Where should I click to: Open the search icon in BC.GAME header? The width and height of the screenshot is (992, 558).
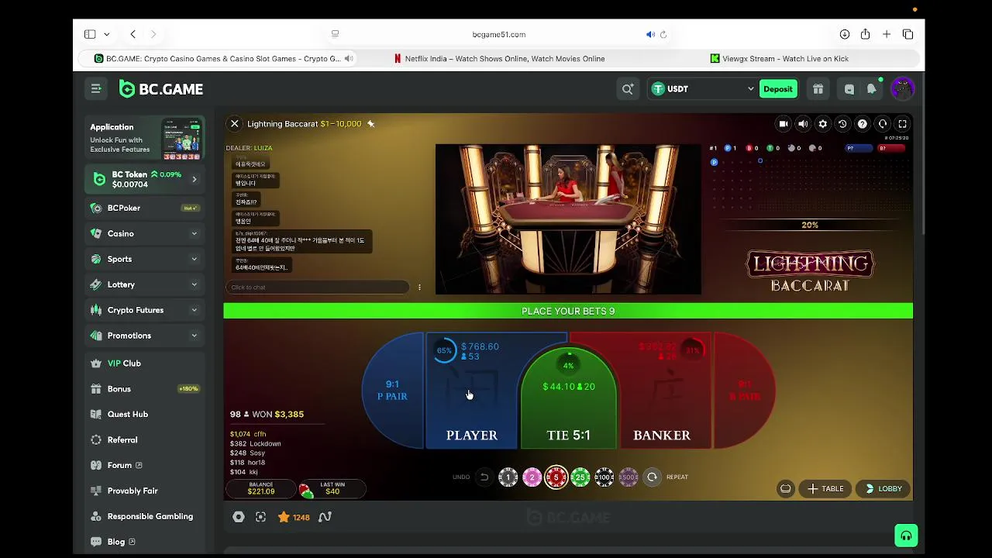pos(628,89)
